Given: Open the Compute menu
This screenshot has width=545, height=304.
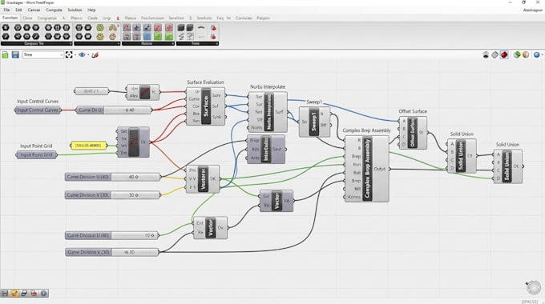Looking at the screenshot, I should [54, 10].
